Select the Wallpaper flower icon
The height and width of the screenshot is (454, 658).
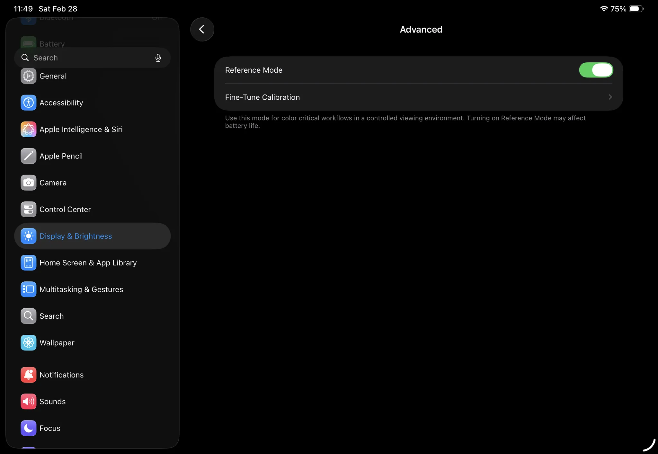(28, 343)
